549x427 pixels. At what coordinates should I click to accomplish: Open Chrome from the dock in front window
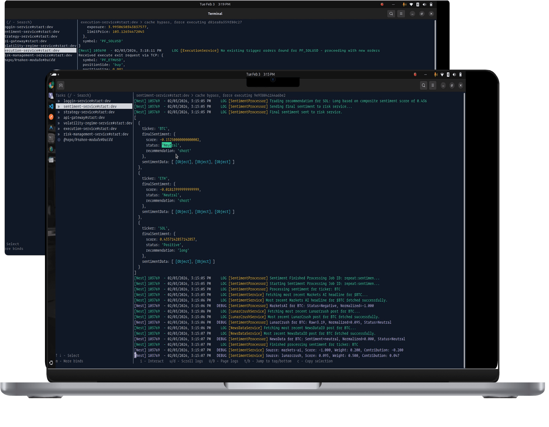[x=51, y=85]
